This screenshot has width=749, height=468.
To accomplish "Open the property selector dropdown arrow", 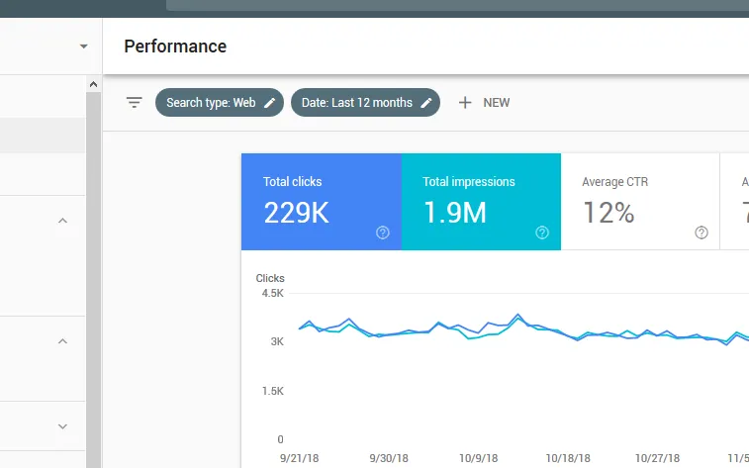I will click(83, 47).
